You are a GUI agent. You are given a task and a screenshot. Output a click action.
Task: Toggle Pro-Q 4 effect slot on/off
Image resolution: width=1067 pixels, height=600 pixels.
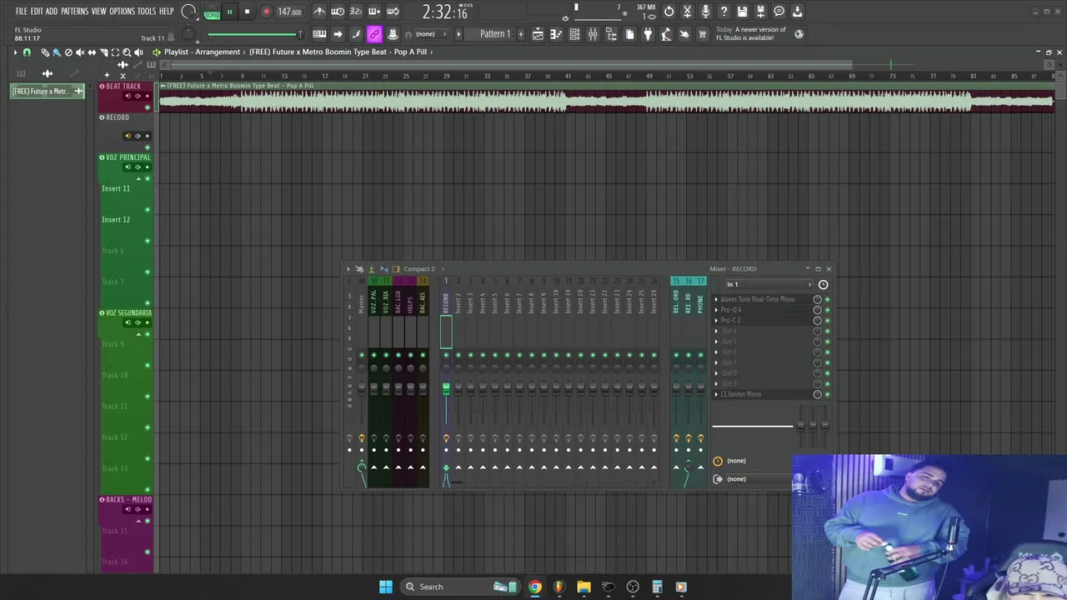[x=827, y=310]
